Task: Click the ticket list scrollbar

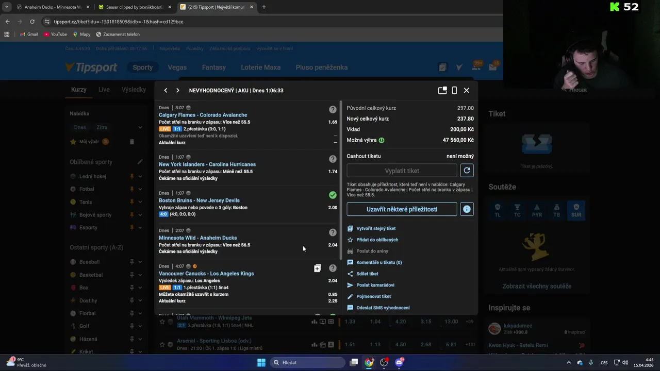Action: pos(340,180)
